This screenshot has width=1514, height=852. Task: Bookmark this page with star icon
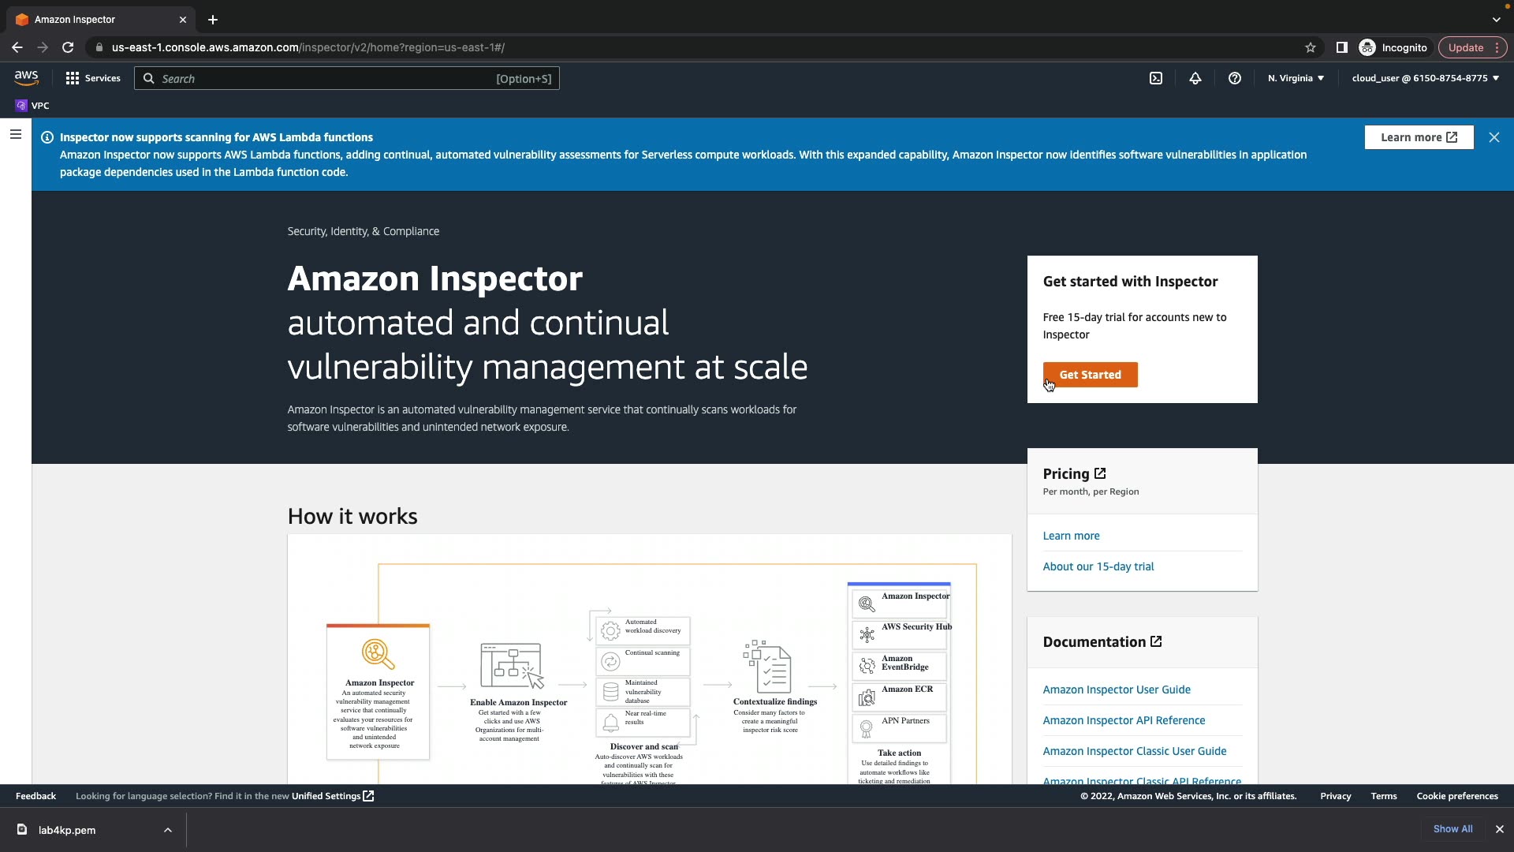click(x=1311, y=47)
